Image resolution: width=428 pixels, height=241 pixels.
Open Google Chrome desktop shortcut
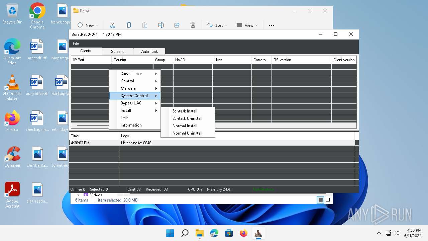tap(37, 16)
